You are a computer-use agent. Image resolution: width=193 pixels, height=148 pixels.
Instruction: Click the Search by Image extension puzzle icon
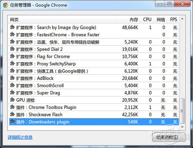[12, 27]
